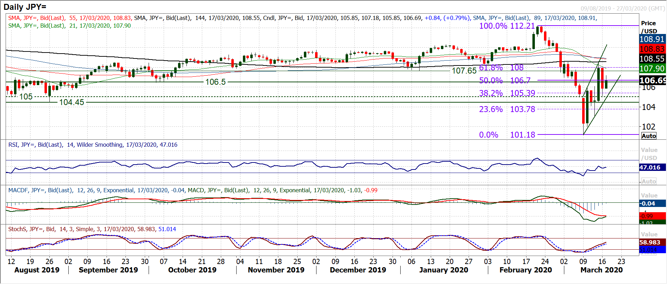Click the 28 date tick on the time axis
This screenshot has width=667, height=284.
[221, 262]
